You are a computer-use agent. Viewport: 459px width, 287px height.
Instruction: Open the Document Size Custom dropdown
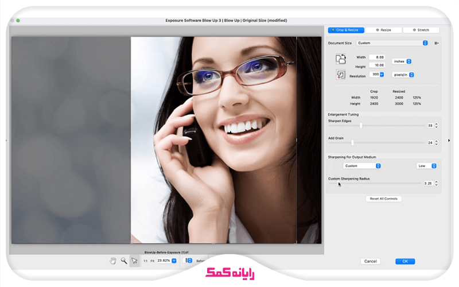(392, 43)
